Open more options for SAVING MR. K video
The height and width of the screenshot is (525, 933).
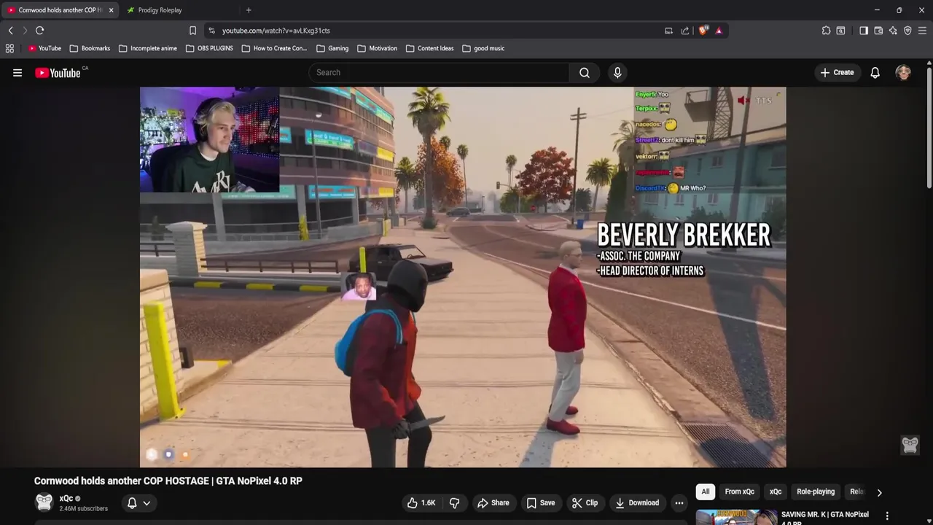point(887,516)
